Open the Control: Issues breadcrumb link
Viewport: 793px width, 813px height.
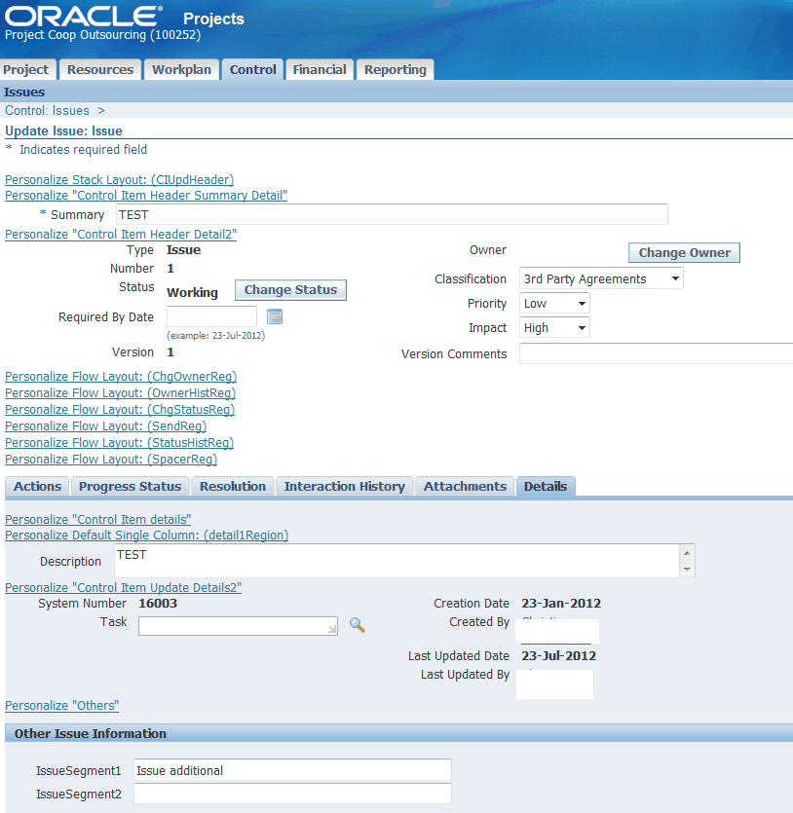pos(44,110)
